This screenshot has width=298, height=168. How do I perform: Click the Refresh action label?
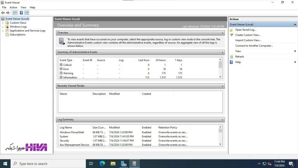(x=239, y=57)
